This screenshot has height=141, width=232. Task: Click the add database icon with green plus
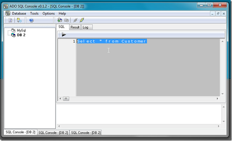60,20
